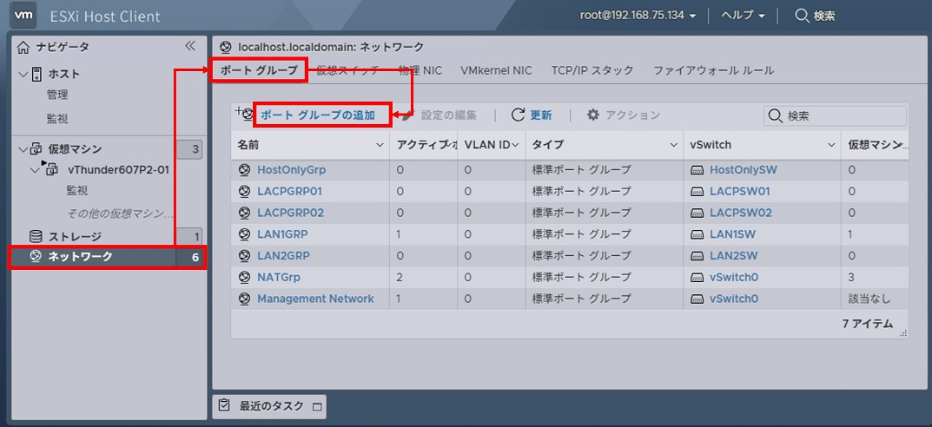Switch to the 物理 NIC tab
Image resolution: width=932 pixels, height=427 pixels.
click(420, 70)
